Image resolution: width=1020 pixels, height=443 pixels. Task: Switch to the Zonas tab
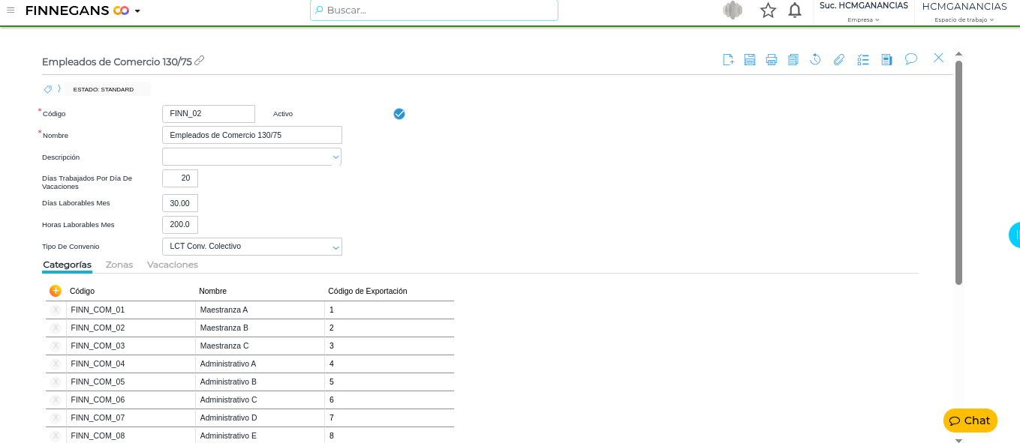(x=119, y=265)
